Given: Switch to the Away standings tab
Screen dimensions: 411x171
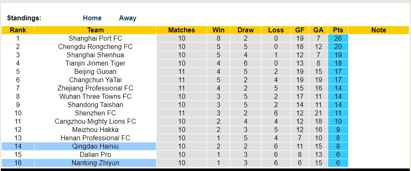Looking at the screenshot, I should coord(127,18).
